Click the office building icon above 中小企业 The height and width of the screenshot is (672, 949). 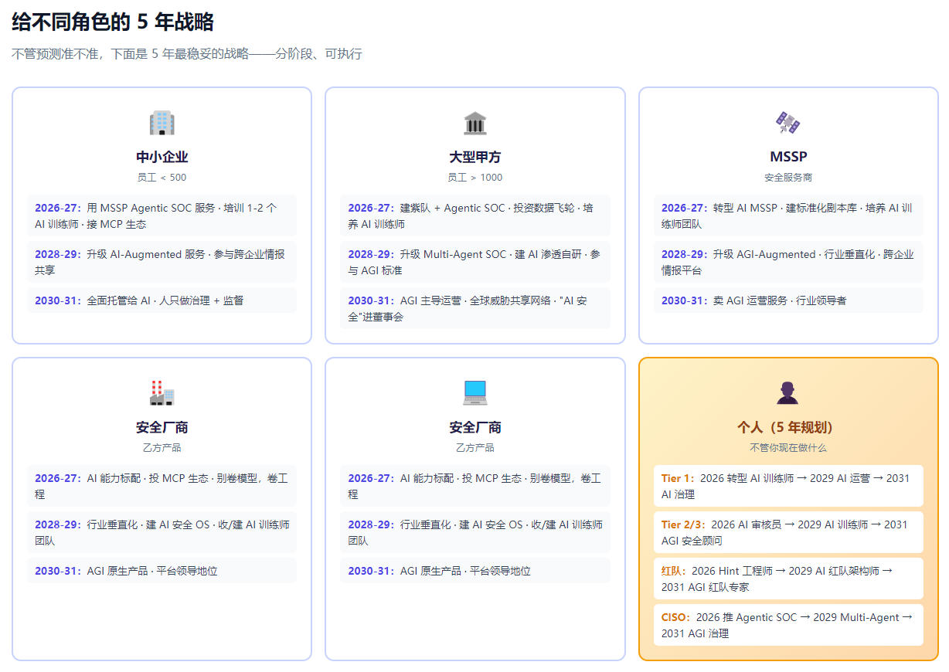[162, 123]
